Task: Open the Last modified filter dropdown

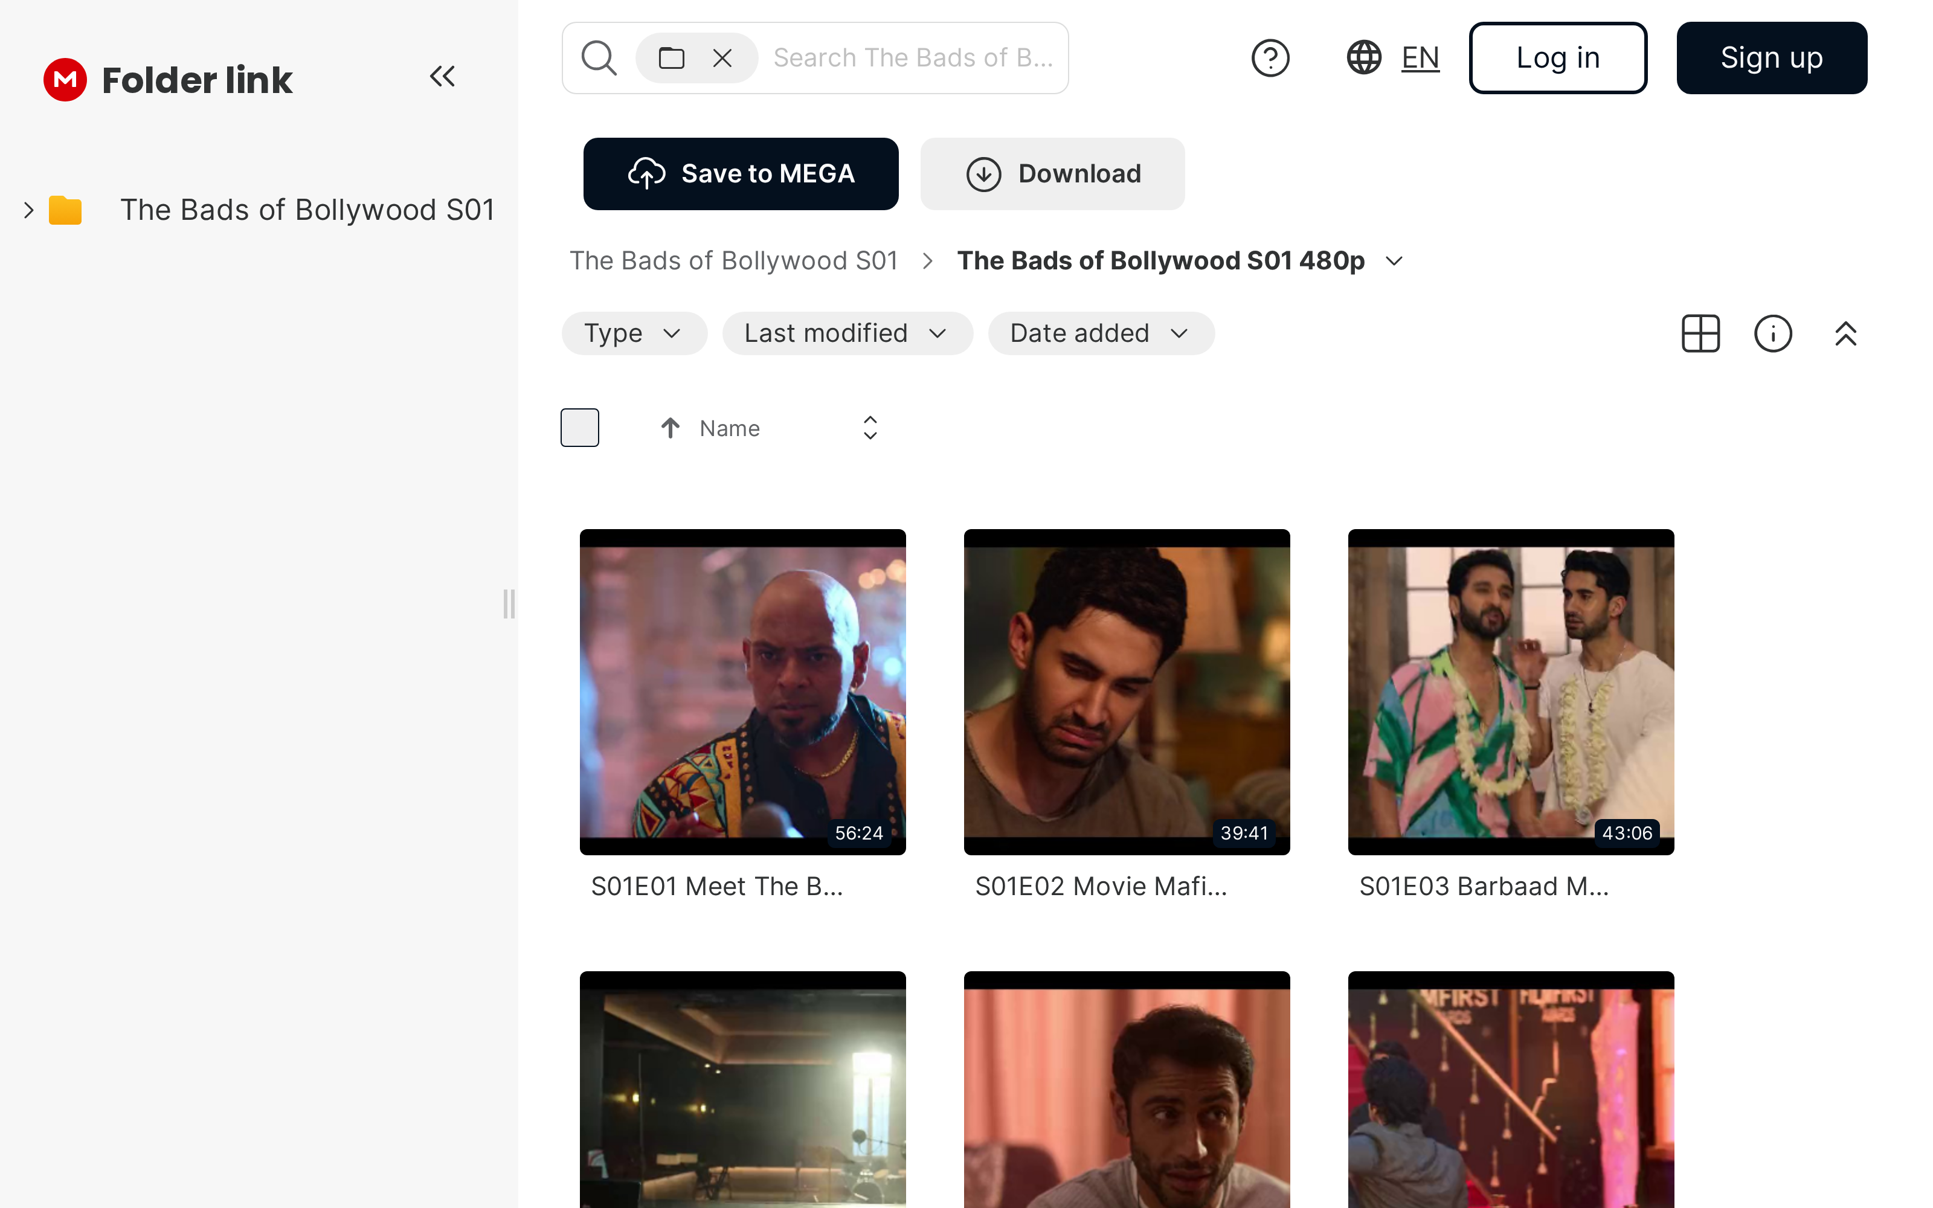Action: tap(847, 333)
